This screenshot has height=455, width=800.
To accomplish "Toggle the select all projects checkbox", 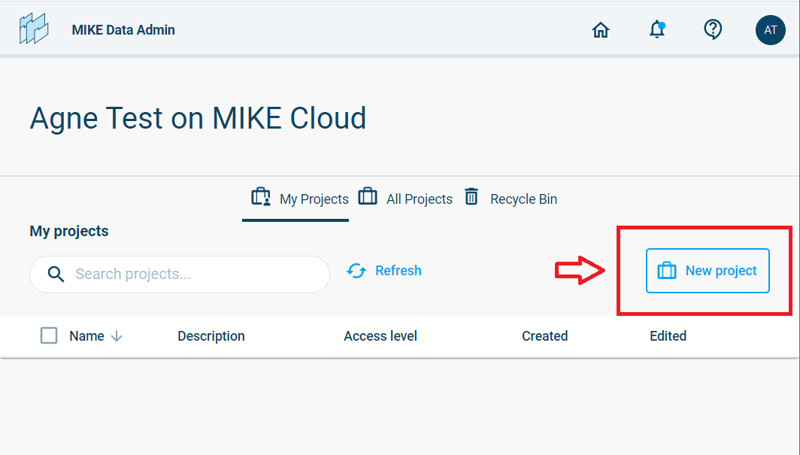I will coord(49,335).
